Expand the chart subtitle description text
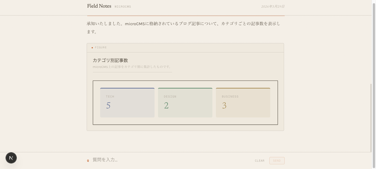 pos(132,67)
